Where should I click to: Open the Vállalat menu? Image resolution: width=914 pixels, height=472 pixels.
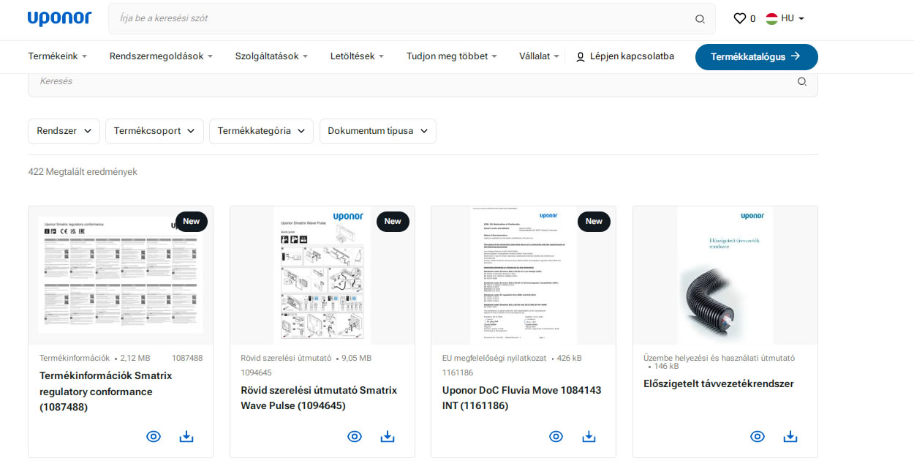tap(540, 56)
